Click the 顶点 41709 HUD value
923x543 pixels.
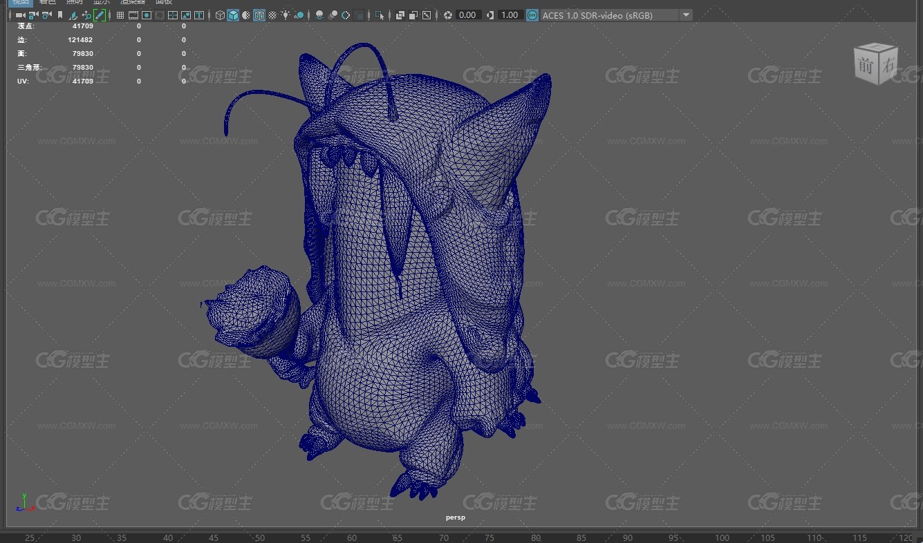[82, 26]
